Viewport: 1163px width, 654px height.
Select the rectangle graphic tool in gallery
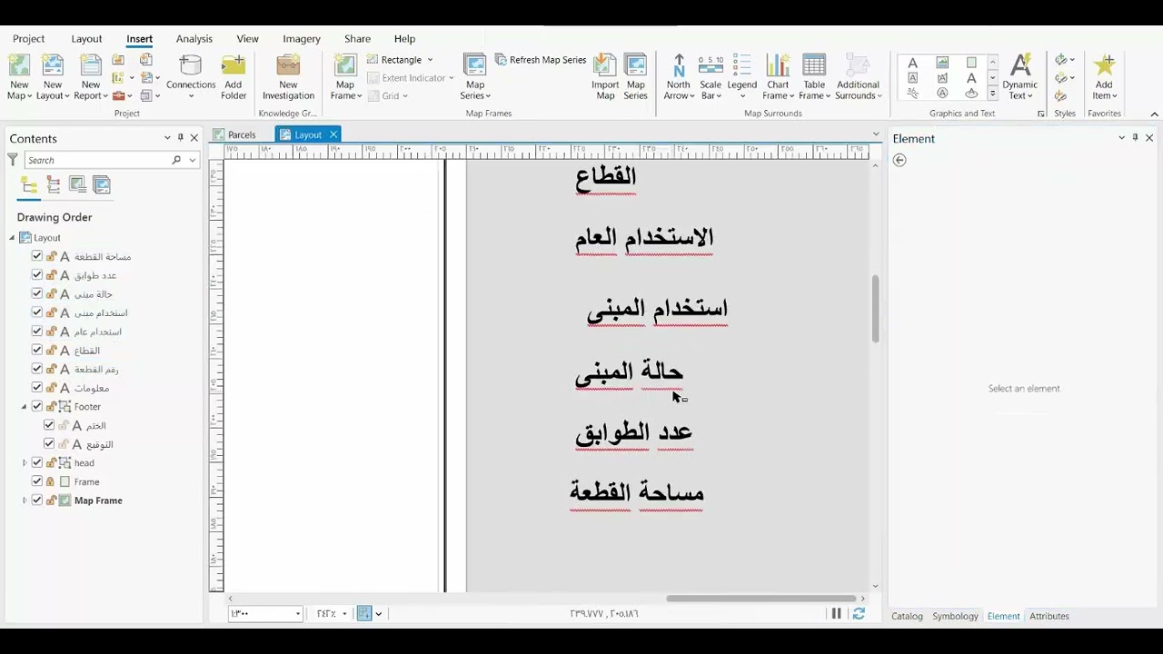(971, 63)
